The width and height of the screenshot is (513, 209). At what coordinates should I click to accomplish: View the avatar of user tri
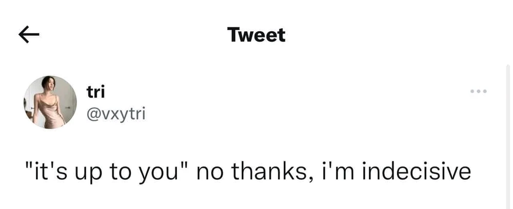(50, 102)
